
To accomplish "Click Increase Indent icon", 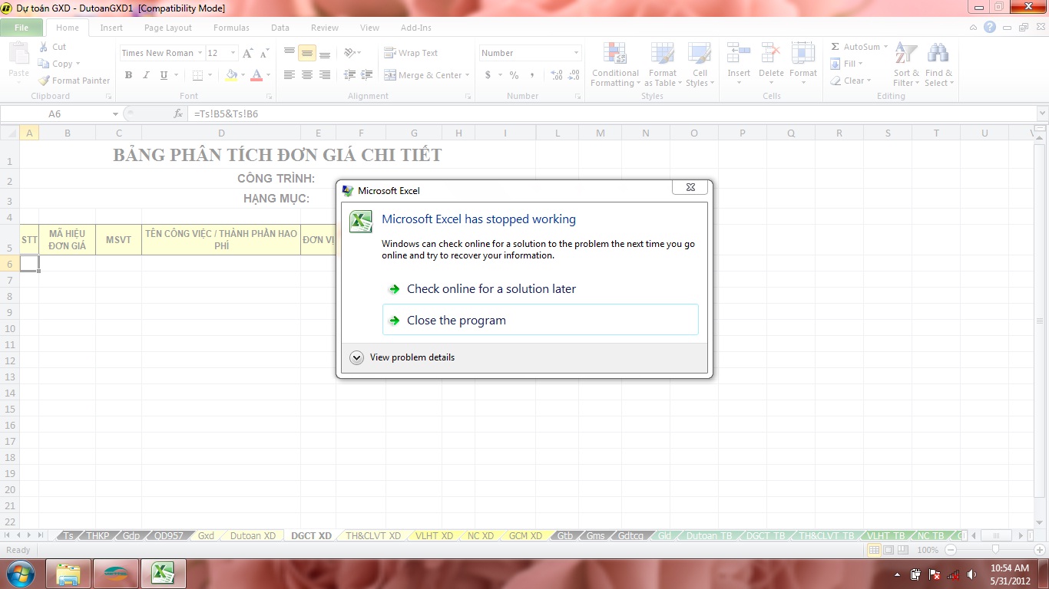I will (x=366, y=75).
